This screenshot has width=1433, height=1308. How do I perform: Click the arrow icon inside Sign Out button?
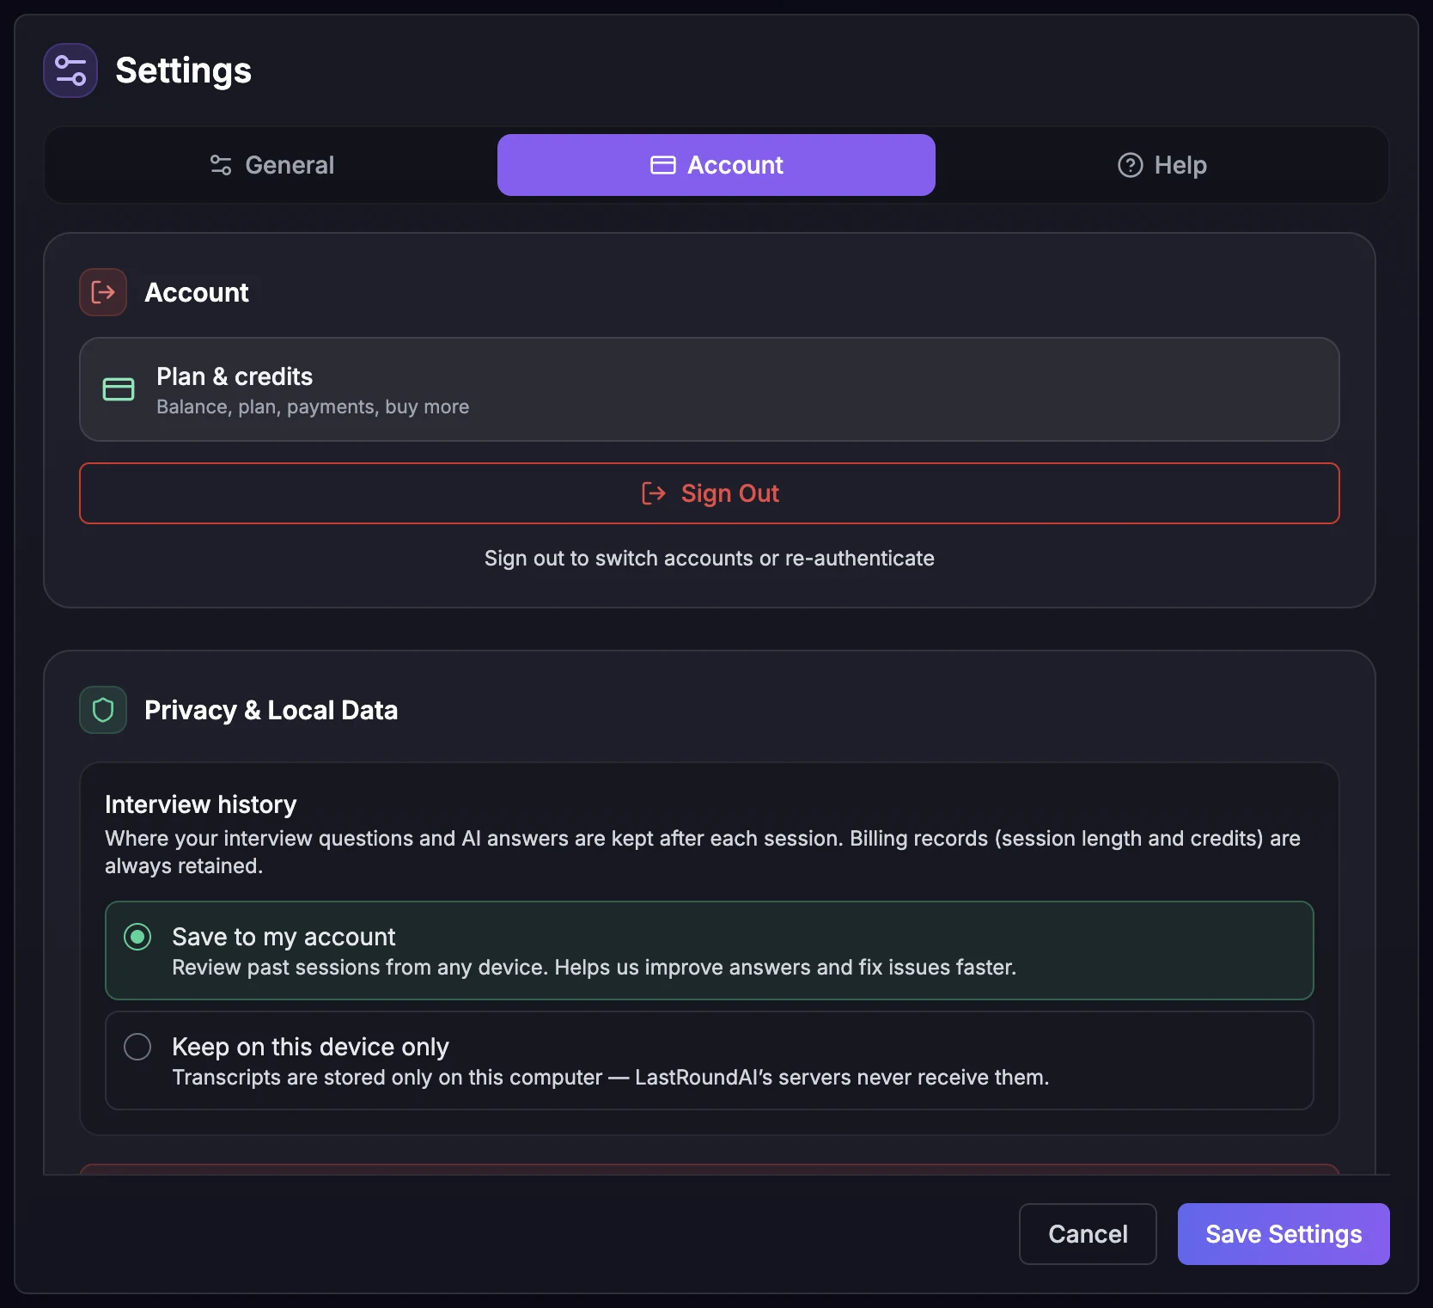pos(654,493)
